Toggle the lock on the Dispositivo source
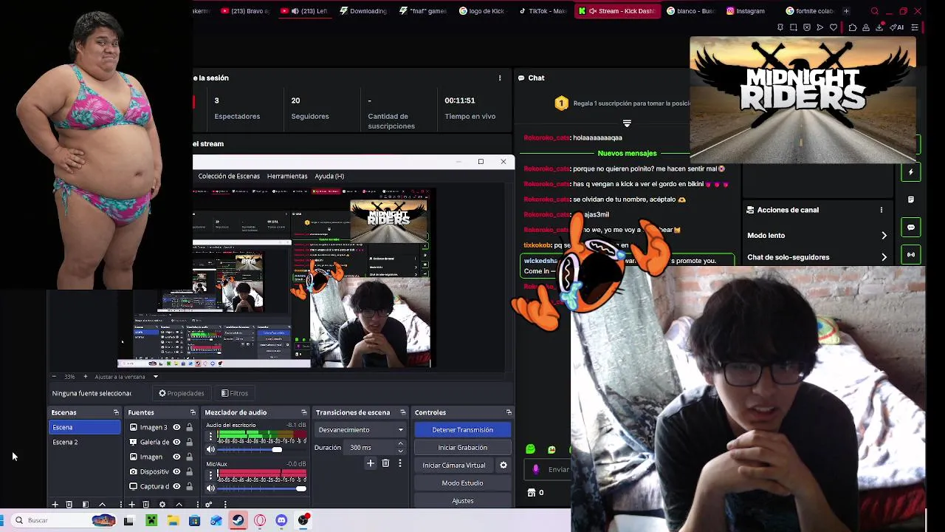This screenshot has width=945, height=532. pyautogui.click(x=190, y=471)
